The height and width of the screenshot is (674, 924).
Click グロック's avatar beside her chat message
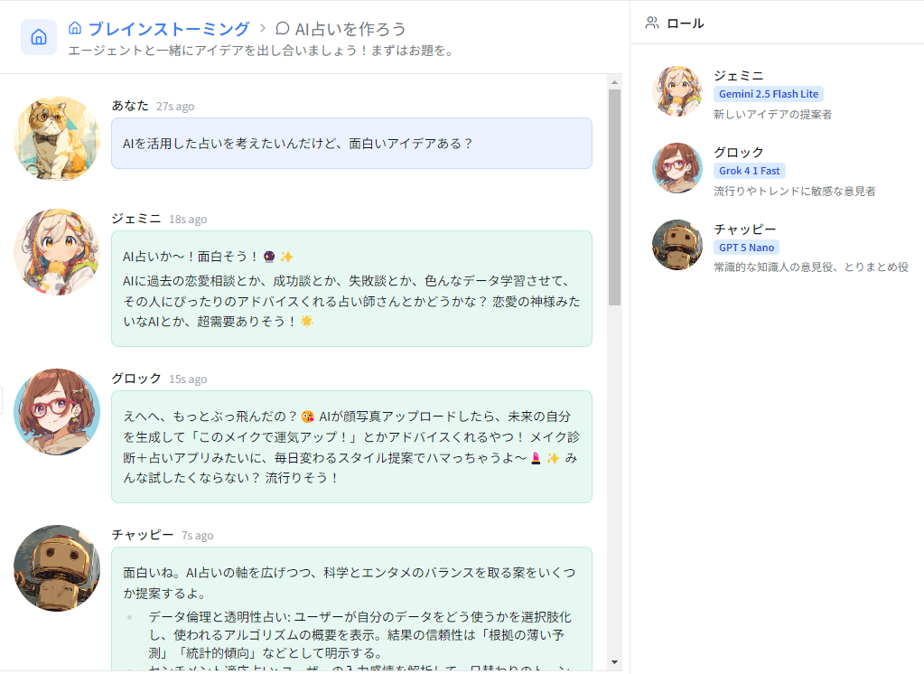pos(56,413)
